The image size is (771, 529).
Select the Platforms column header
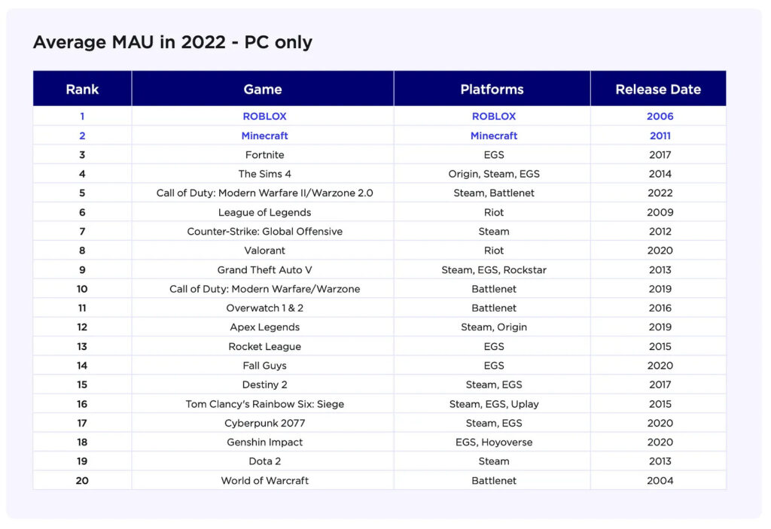point(492,89)
